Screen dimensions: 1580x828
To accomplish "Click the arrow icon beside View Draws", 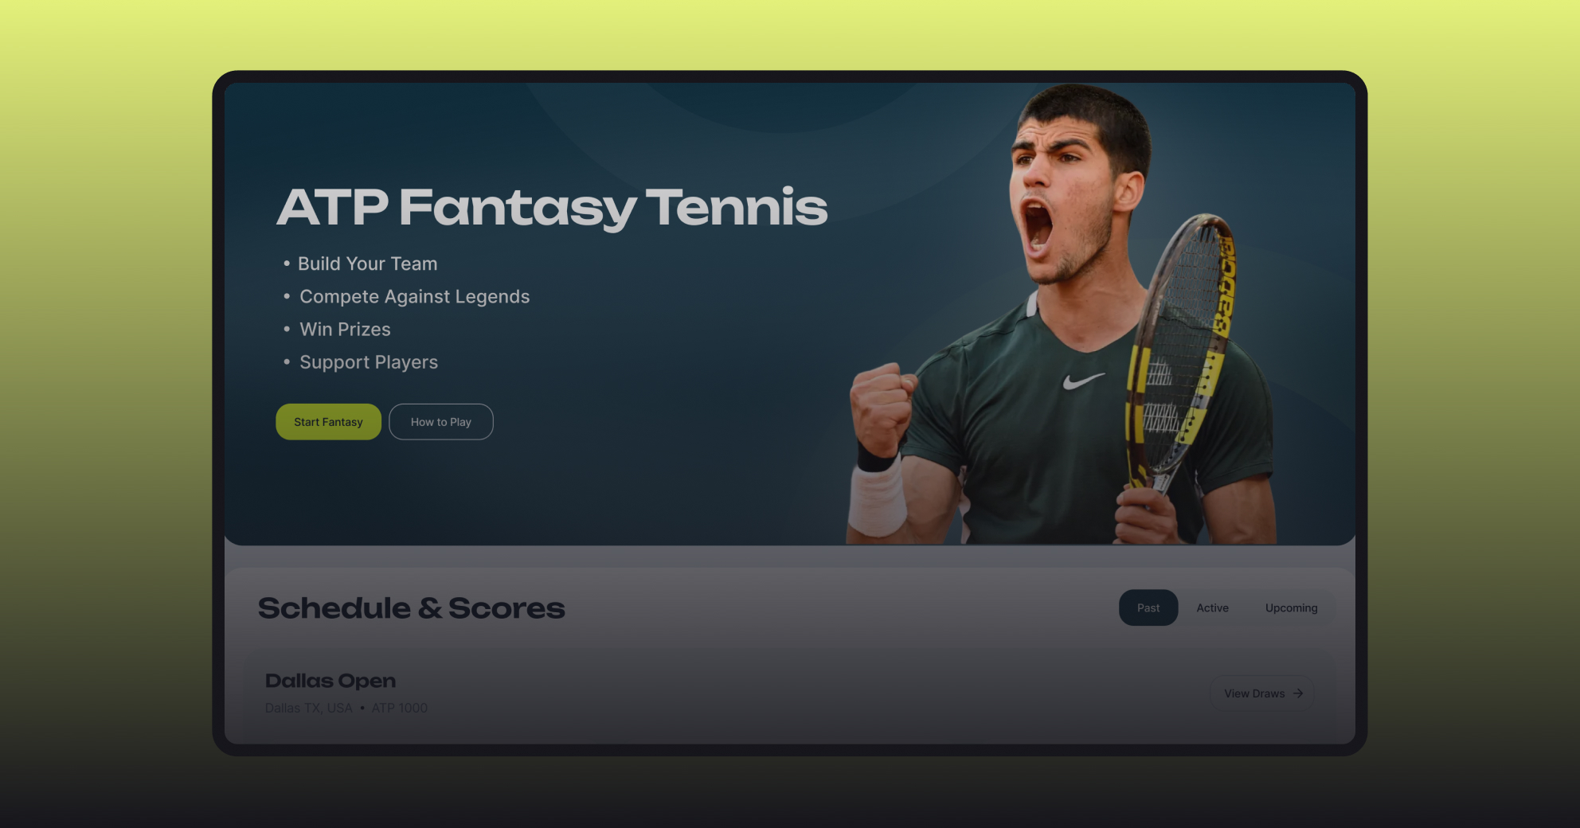I will (1298, 693).
